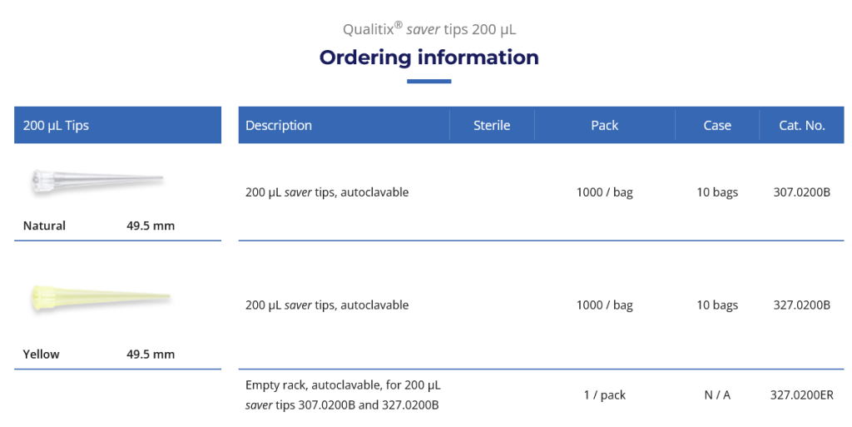Click 1000 / bag in the yellow tips row
The image size is (852, 427).
coord(604,305)
